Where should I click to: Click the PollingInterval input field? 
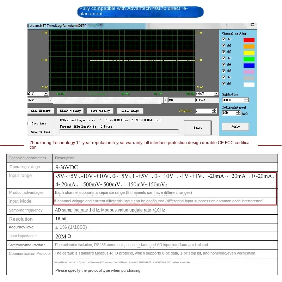pos(229,113)
